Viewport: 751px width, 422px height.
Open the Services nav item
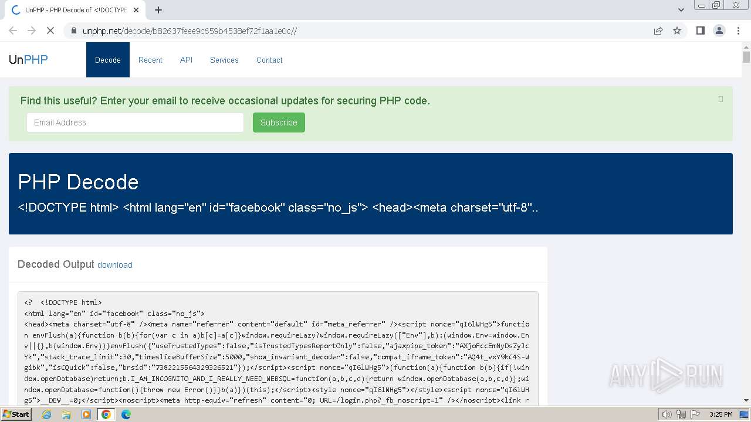pyautogui.click(x=224, y=60)
